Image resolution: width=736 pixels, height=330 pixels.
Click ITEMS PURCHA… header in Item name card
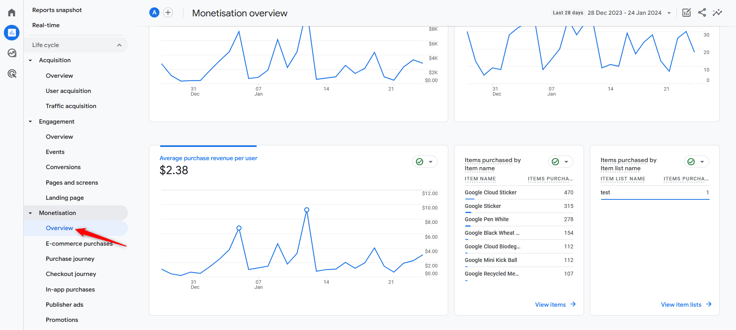click(550, 179)
